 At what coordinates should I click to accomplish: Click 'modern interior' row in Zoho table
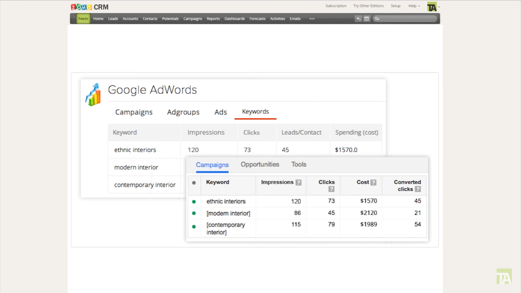coord(136,167)
